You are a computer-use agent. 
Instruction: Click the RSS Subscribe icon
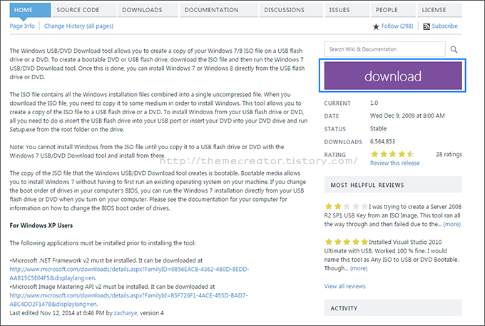click(427, 26)
